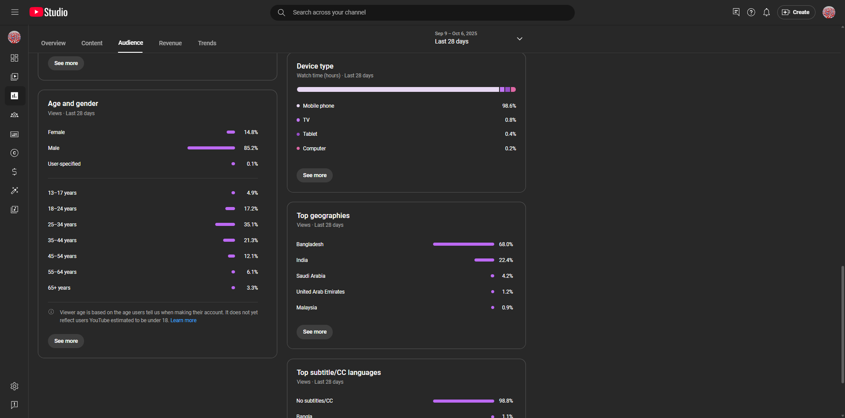Screen dimensions: 845x418
Task: Open the Subtitles sidebar icon
Action: coord(15,134)
